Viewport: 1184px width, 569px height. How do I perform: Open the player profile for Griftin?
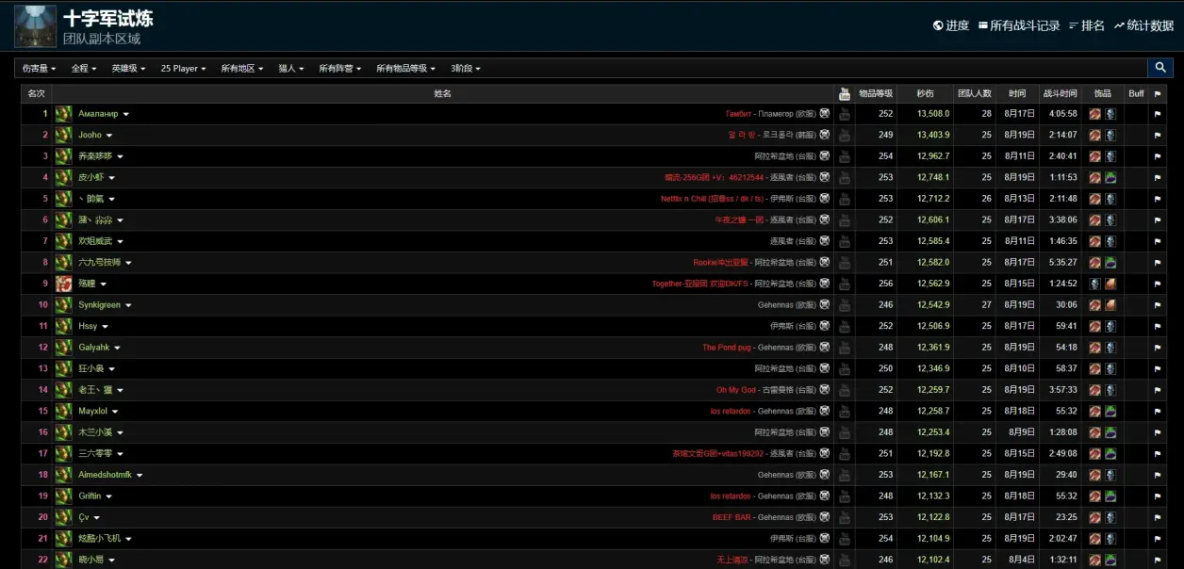click(90, 496)
